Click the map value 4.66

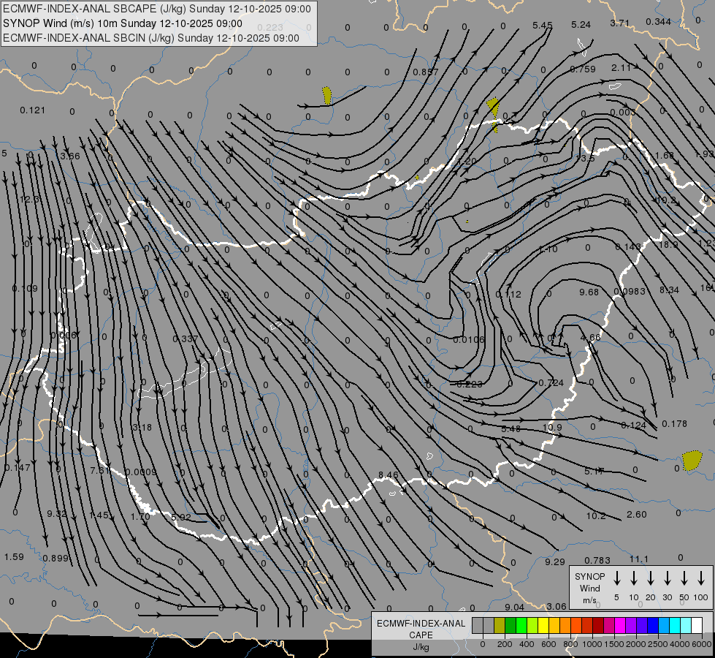click(x=591, y=338)
